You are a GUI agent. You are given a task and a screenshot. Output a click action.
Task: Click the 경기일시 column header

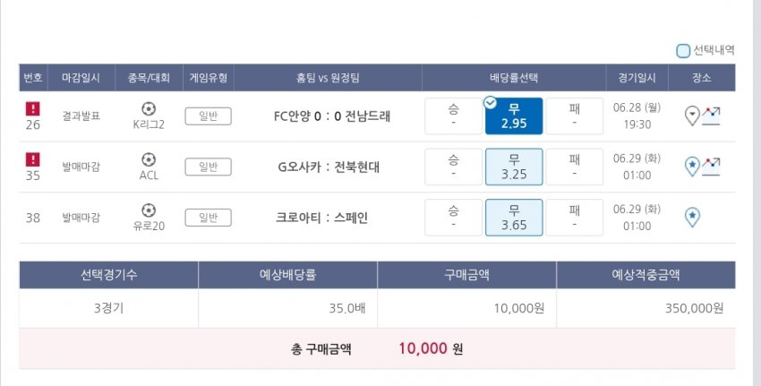pos(637,78)
